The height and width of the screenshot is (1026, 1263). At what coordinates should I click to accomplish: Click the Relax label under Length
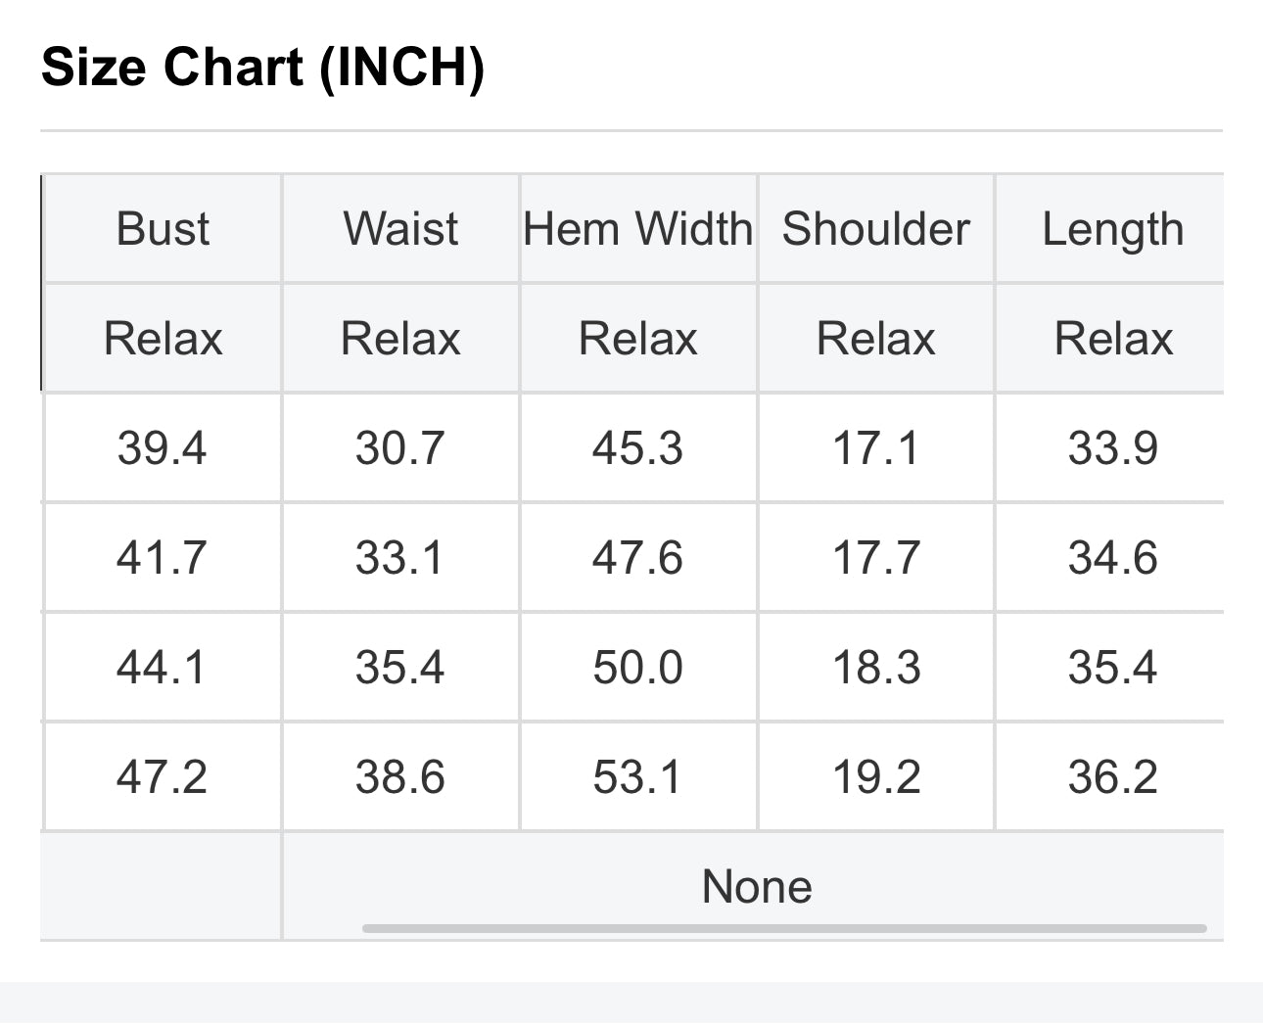tap(1112, 339)
